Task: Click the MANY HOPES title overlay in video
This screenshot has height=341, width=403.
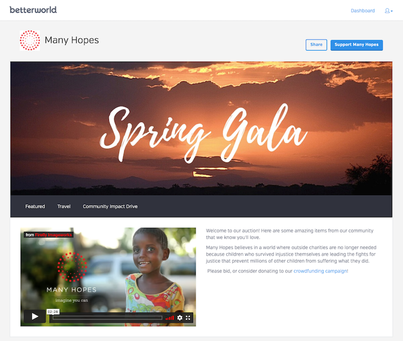Action: (72, 290)
